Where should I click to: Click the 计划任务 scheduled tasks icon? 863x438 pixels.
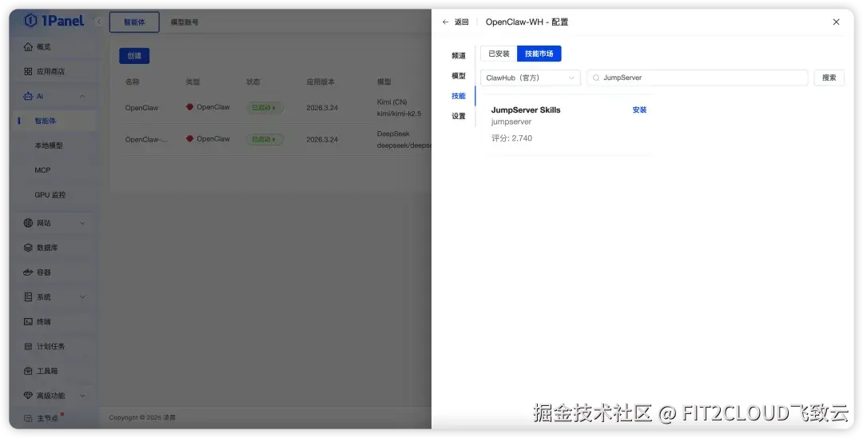pyautogui.click(x=28, y=346)
